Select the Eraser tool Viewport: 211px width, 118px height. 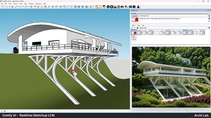pos(13,7)
